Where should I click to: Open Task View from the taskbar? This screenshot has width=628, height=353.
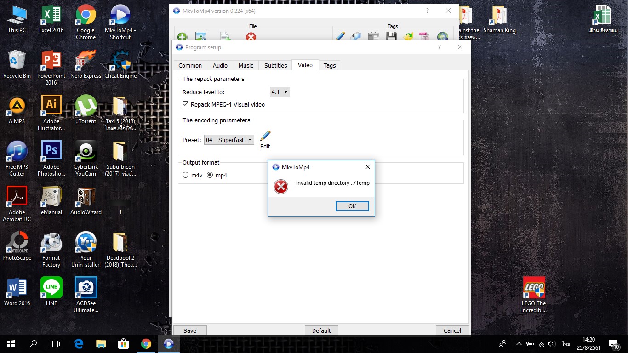click(x=55, y=343)
